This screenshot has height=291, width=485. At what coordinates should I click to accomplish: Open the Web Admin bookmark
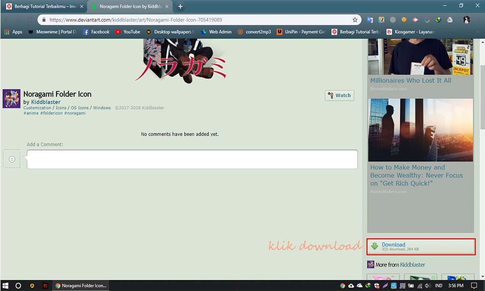point(216,32)
